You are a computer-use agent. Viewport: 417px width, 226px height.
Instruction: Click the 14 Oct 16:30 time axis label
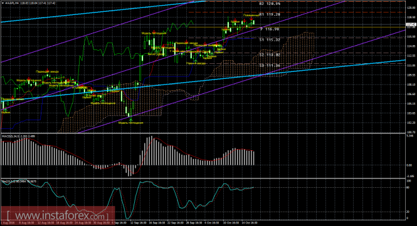250,223
